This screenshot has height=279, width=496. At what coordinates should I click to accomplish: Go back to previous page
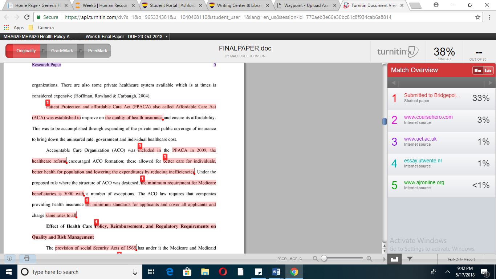coord(7,17)
